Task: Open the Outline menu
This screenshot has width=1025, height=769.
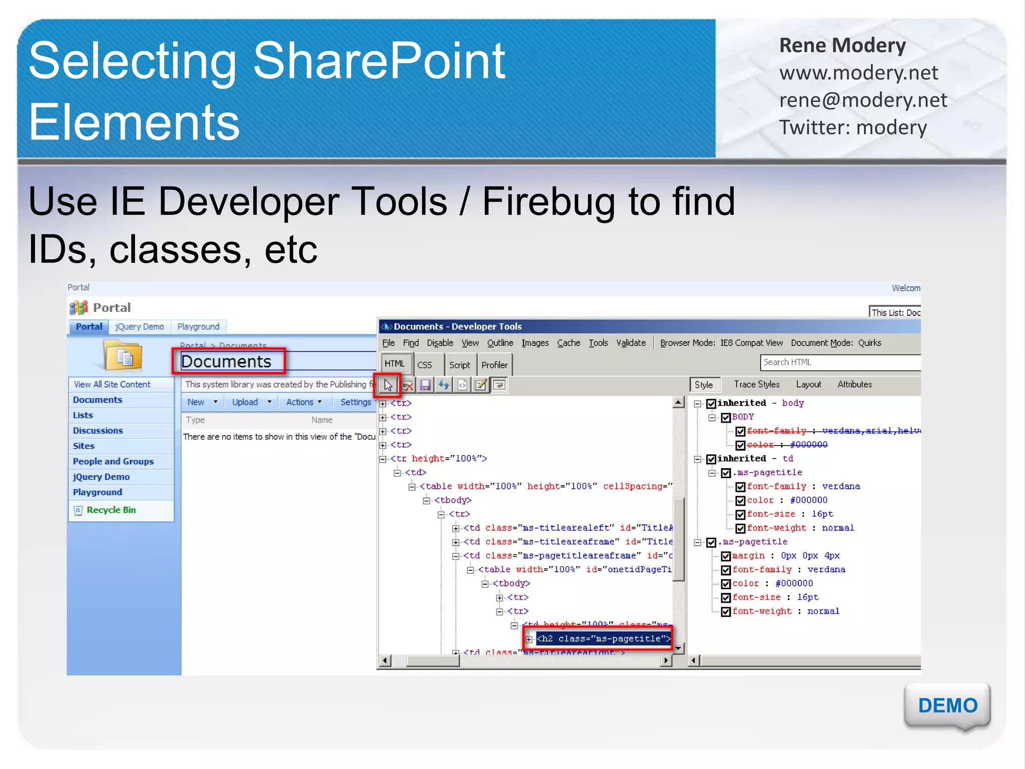Action: pos(500,343)
